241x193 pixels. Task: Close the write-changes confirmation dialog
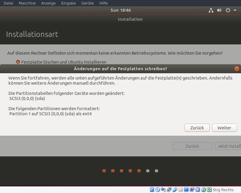(x=237, y=69)
